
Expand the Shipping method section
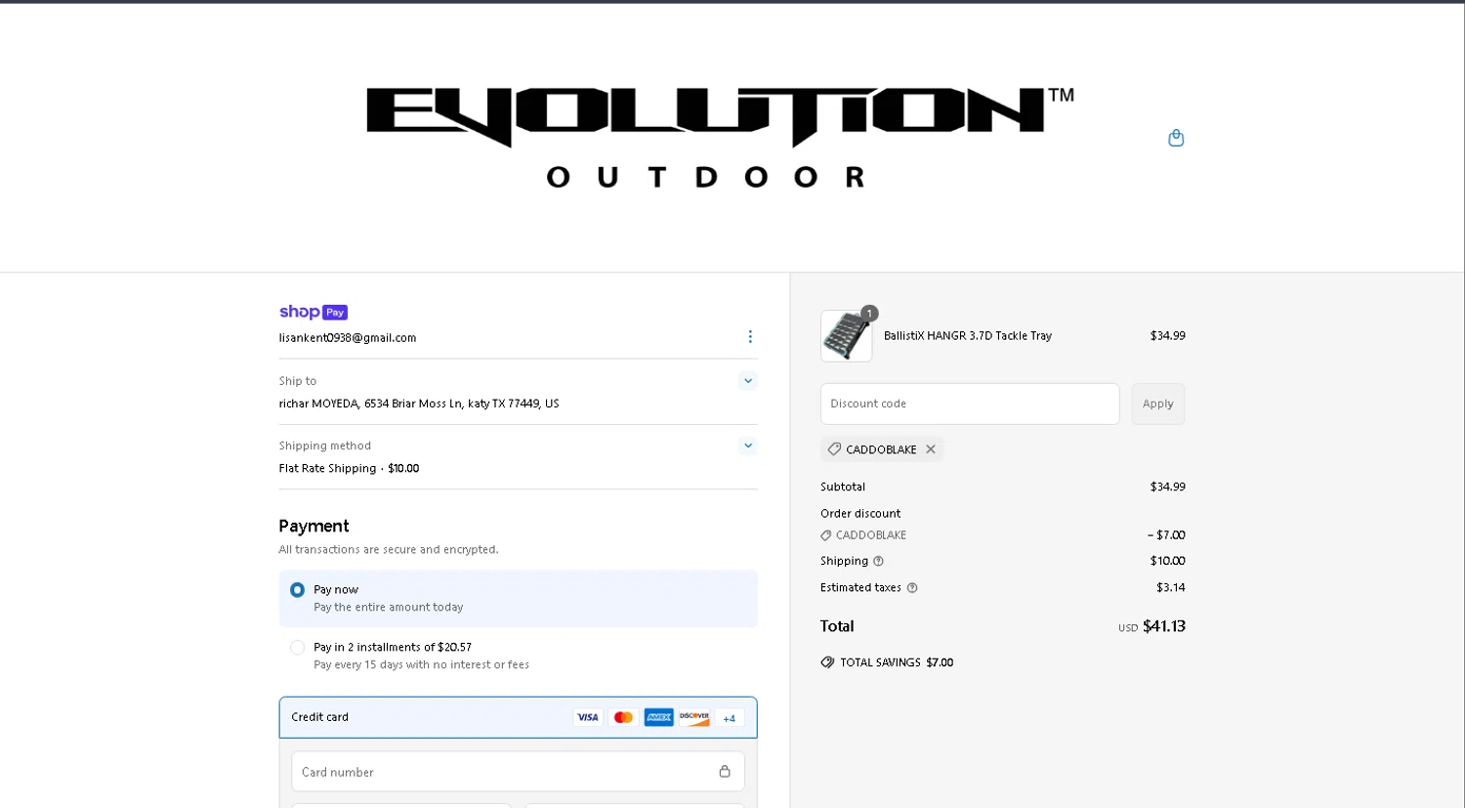coord(748,446)
